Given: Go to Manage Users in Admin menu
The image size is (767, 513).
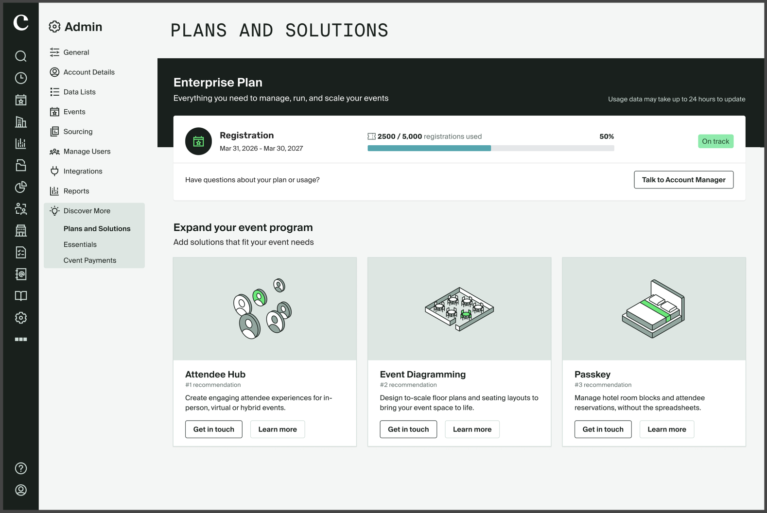Looking at the screenshot, I should pos(87,152).
